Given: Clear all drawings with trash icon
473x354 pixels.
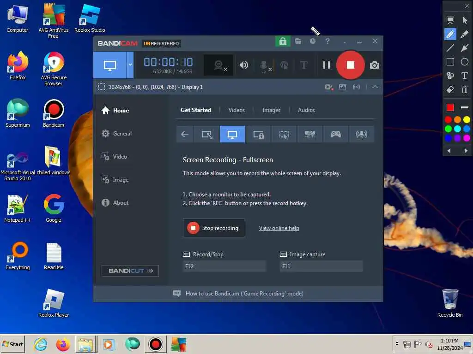Looking at the screenshot, I should point(465,89).
